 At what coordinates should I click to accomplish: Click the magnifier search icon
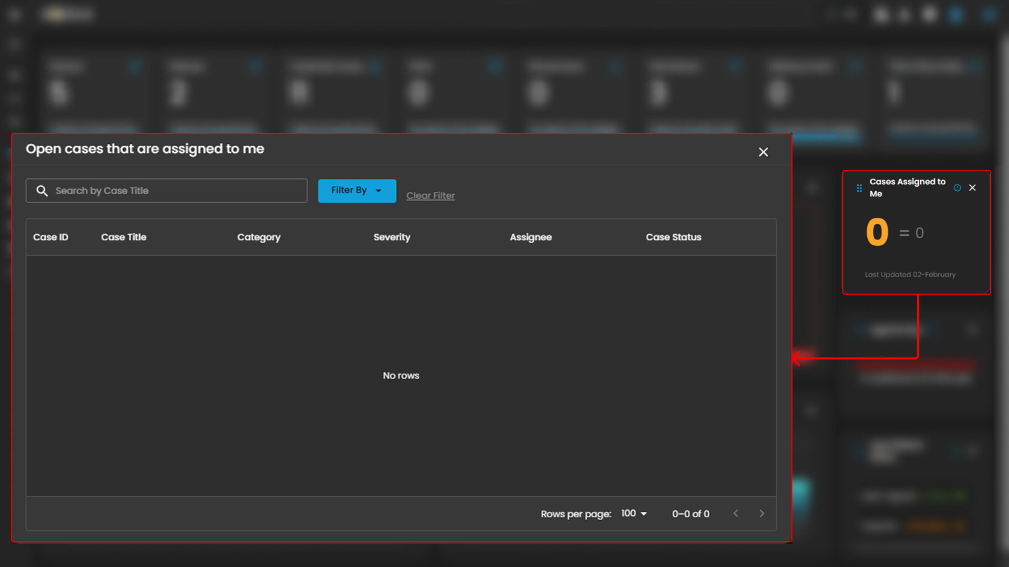pyautogui.click(x=42, y=191)
